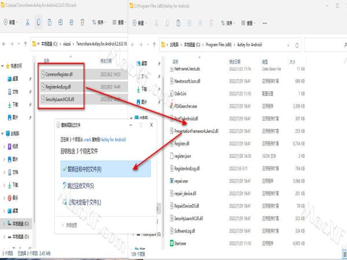Sort by Type column in right window
Screen dimensions: 347x260
[x=265, y=62]
